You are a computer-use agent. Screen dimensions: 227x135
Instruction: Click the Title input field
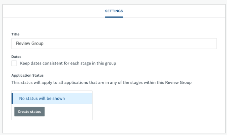click(114, 44)
